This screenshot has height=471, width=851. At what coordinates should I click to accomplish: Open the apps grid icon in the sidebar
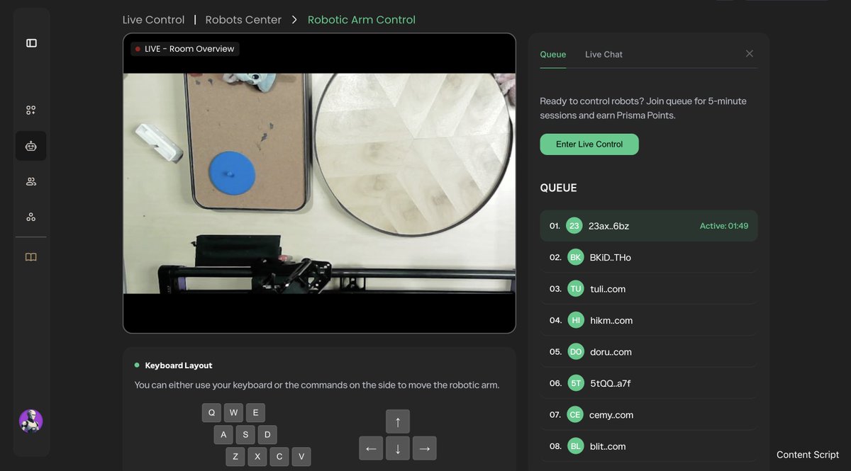[30, 110]
